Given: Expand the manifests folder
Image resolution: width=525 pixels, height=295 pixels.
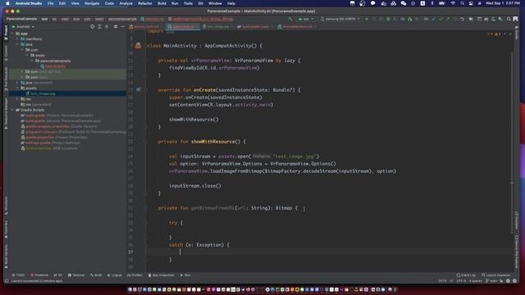Looking at the screenshot, I should pyautogui.click(x=18, y=39).
